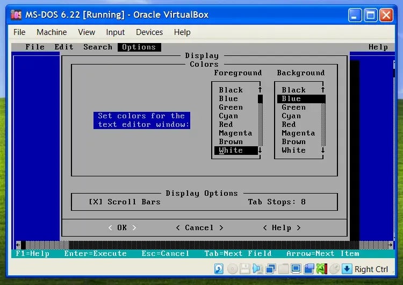403x285 pixels.
Task: Click the Background list scroll down arrow
Action: point(323,150)
